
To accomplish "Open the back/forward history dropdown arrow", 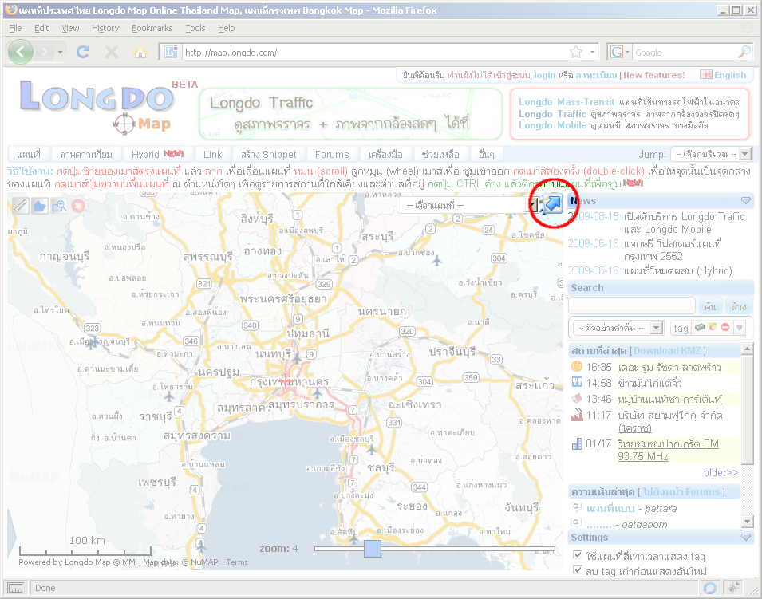I will (61, 52).
